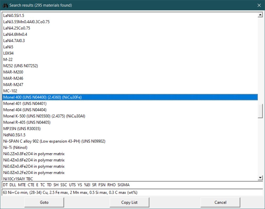265x209 pixels.
Task: Select Monel 400 (UNS N04400) entry
Action: pos(42,97)
